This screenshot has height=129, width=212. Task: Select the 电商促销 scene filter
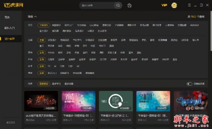pos(65,40)
